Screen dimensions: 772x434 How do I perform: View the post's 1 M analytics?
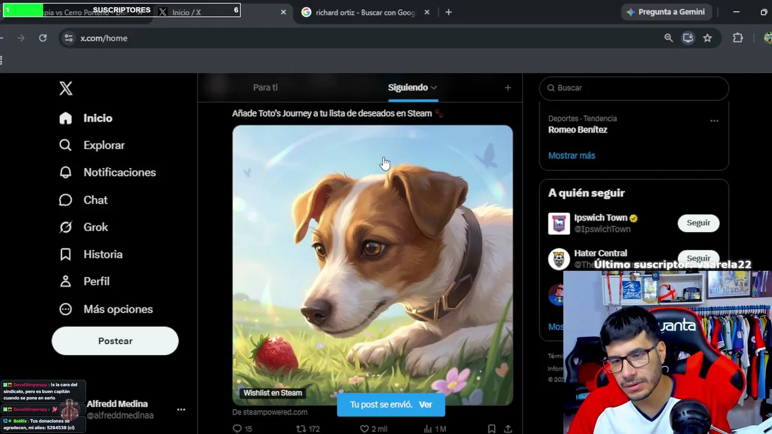(435, 429)
